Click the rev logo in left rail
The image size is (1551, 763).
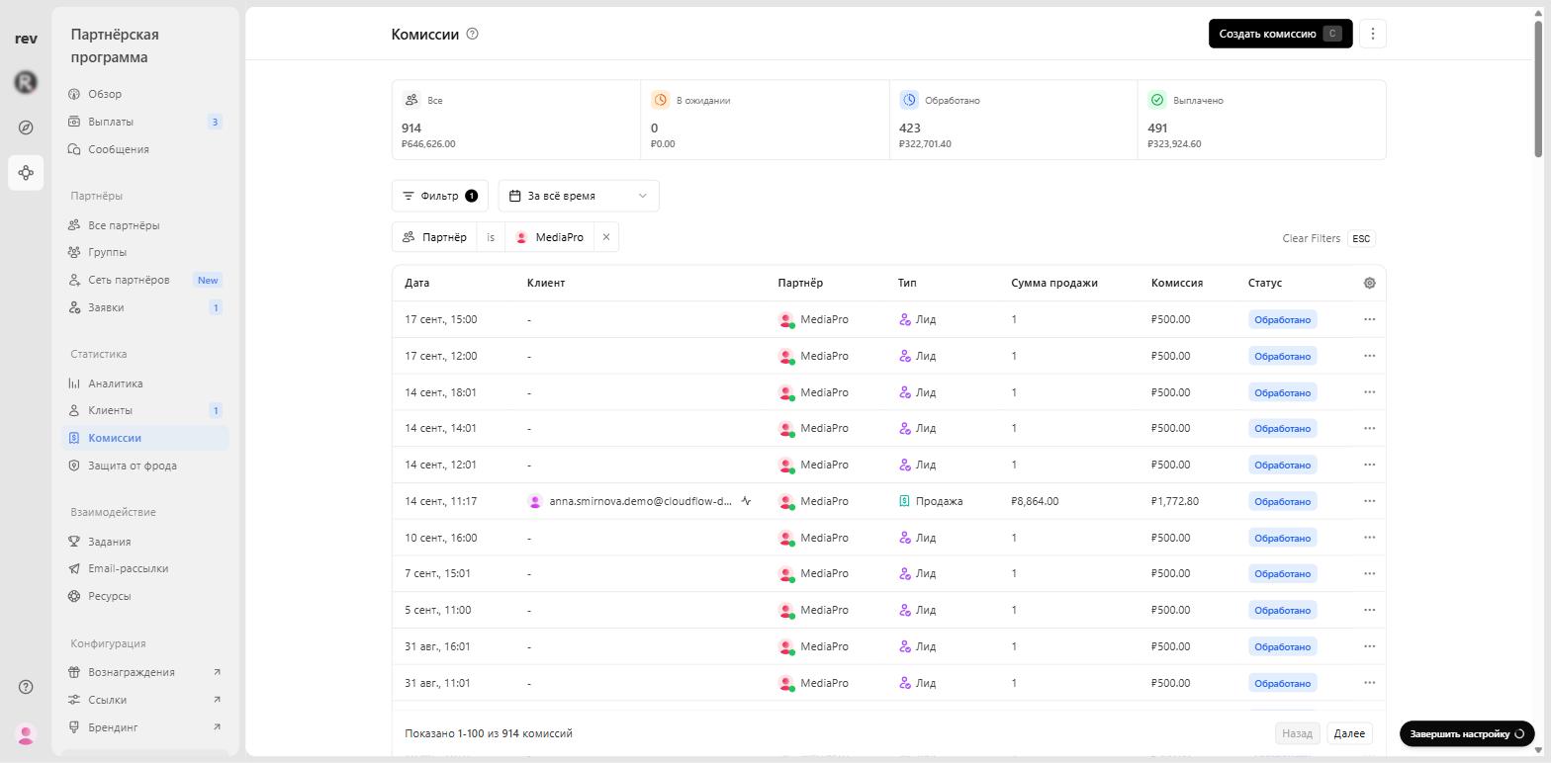click(x=26, y=39)
